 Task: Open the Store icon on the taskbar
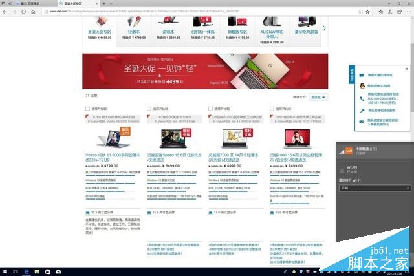[x=47, y=271]
